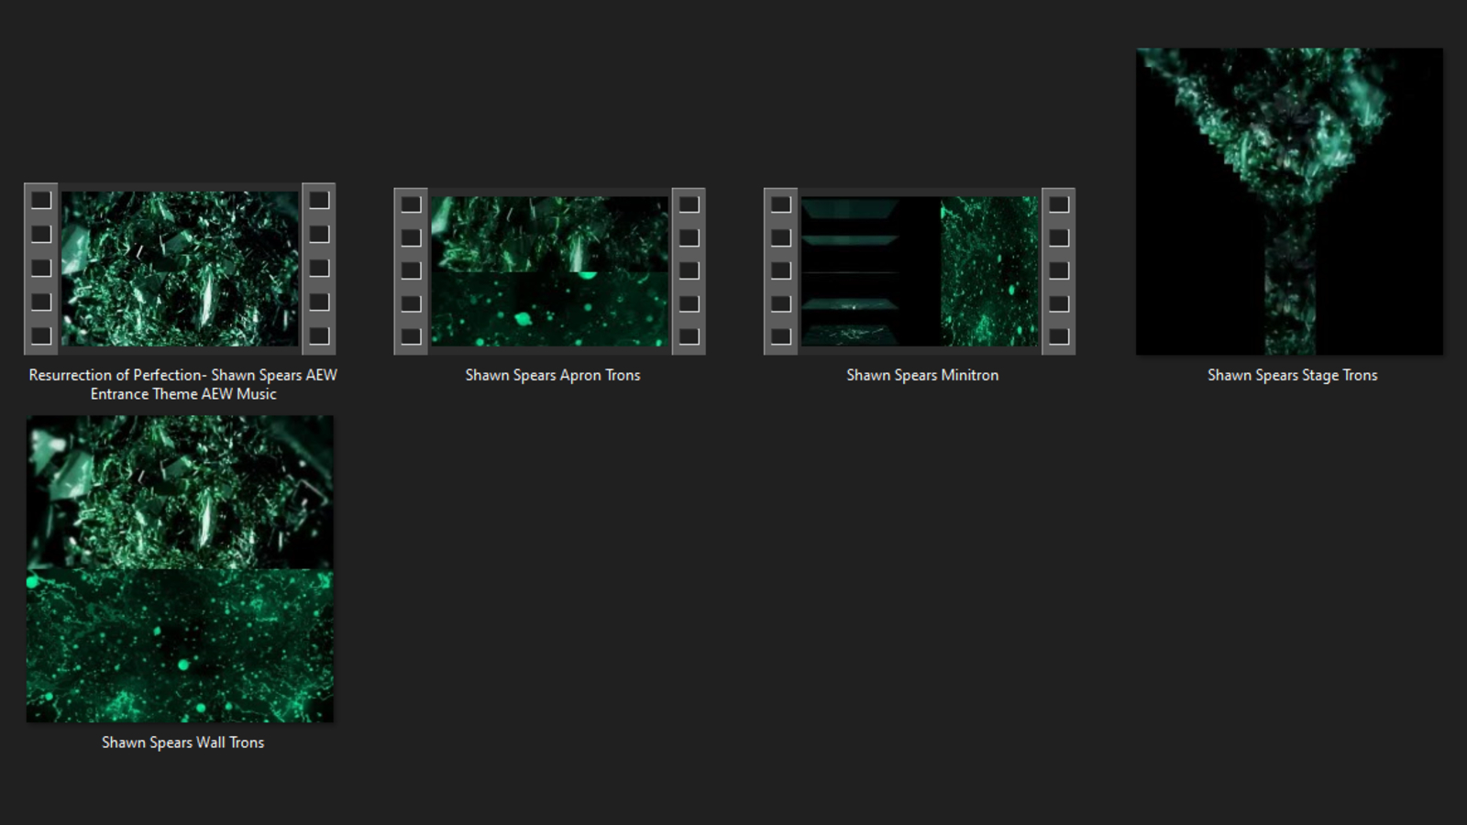
Task: Click the file name 'Shawn Spears Apron Trons'
Action: click(553, 375)
